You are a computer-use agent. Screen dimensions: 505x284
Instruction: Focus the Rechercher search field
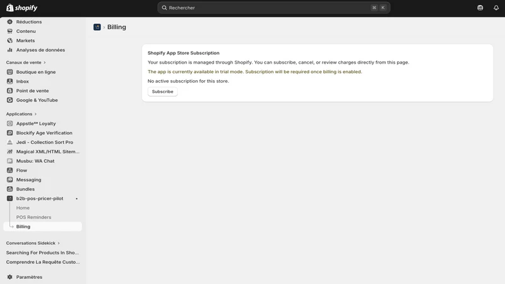[x=274, y=8]
